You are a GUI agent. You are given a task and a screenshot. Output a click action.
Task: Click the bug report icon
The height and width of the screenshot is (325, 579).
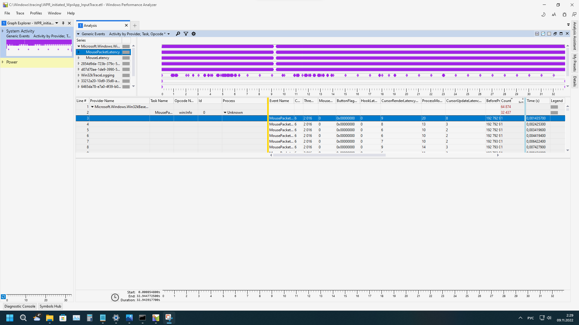tap(565, 14)
